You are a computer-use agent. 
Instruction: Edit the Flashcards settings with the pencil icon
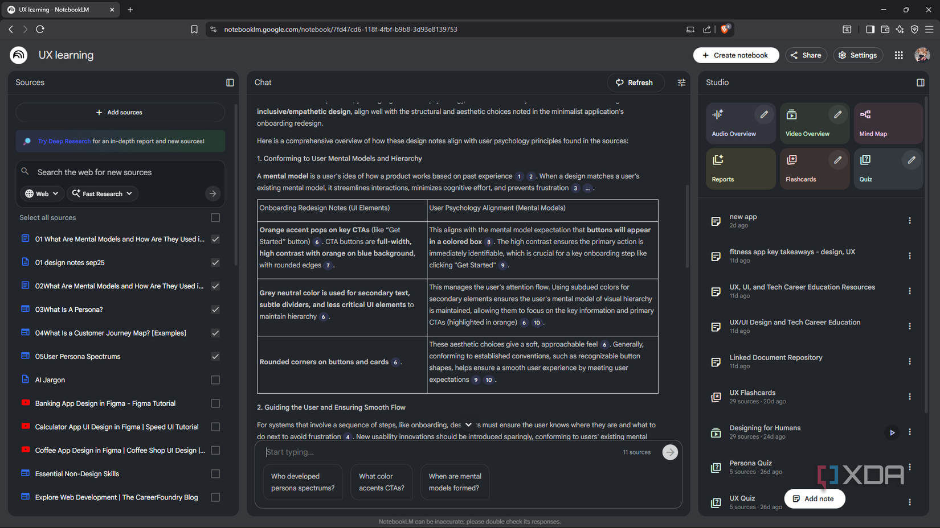pyautogui.click(x=837, y=160)
